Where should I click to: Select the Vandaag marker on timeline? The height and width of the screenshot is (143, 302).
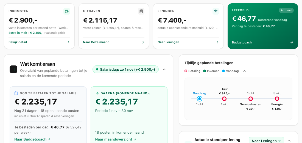[x=200, y=99]
